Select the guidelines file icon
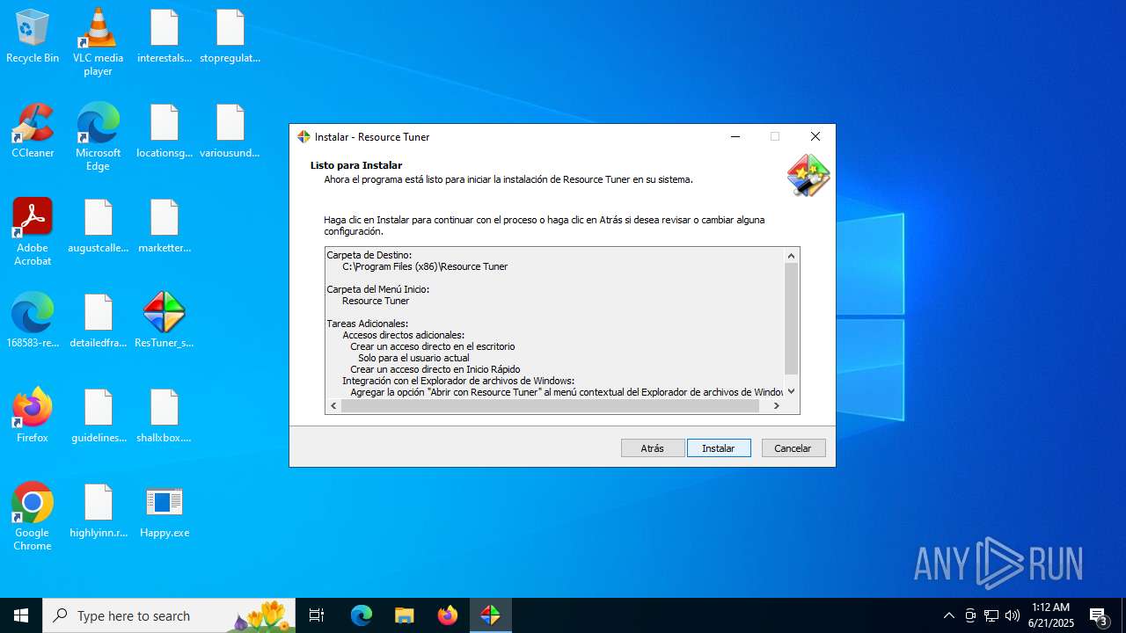1126x633 pixels. [x=98, y=415]
